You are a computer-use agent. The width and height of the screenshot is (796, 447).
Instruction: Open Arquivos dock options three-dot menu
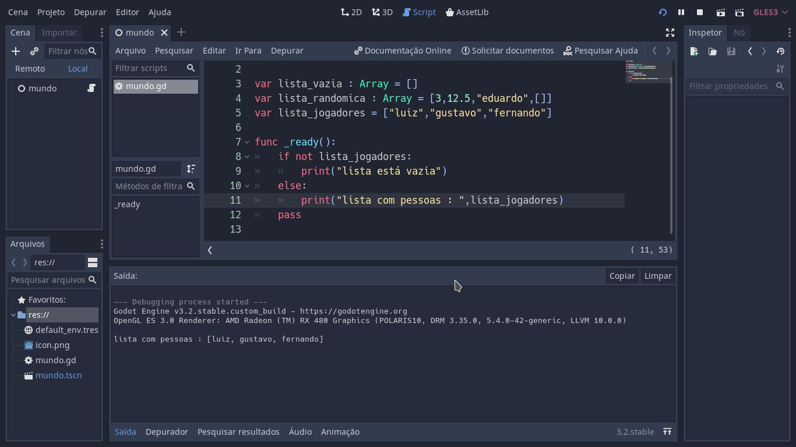pyautogui.click(x=101, y=244)
